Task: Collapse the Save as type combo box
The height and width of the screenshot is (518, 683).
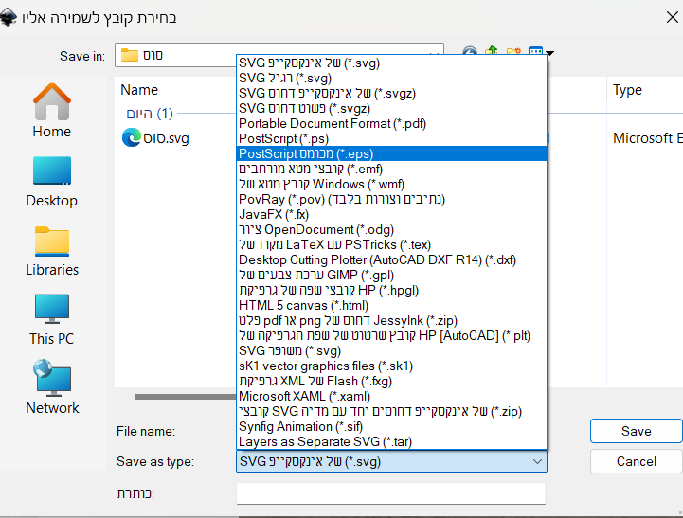Action: (x=537, y=461)
